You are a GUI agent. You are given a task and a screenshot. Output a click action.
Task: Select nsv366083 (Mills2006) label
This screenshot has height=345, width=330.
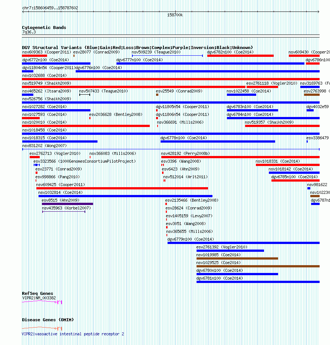[x=113, y=154]
